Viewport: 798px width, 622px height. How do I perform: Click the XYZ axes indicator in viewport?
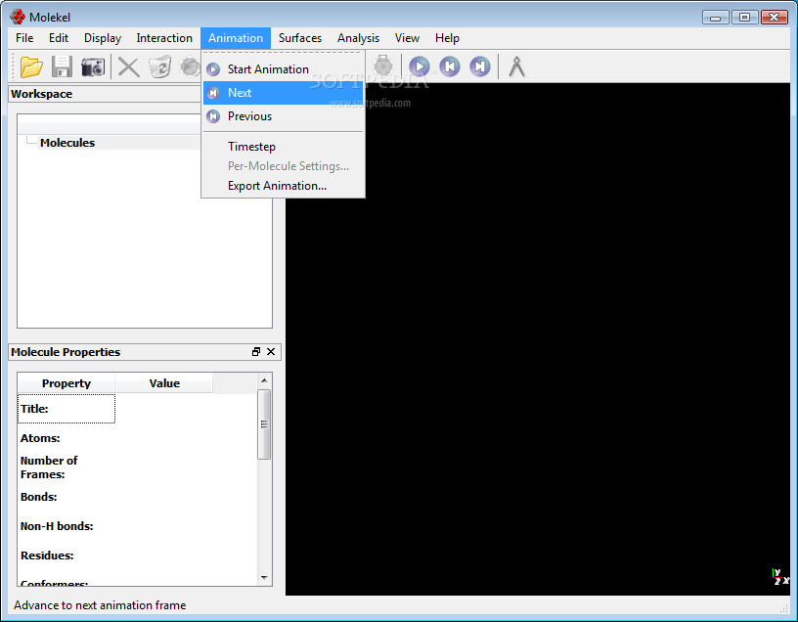coord(780,577)
